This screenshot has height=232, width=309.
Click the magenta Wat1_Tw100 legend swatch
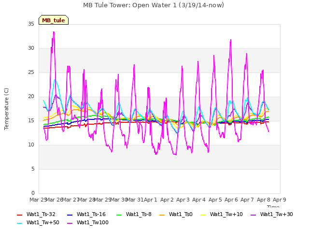point(70,223)
